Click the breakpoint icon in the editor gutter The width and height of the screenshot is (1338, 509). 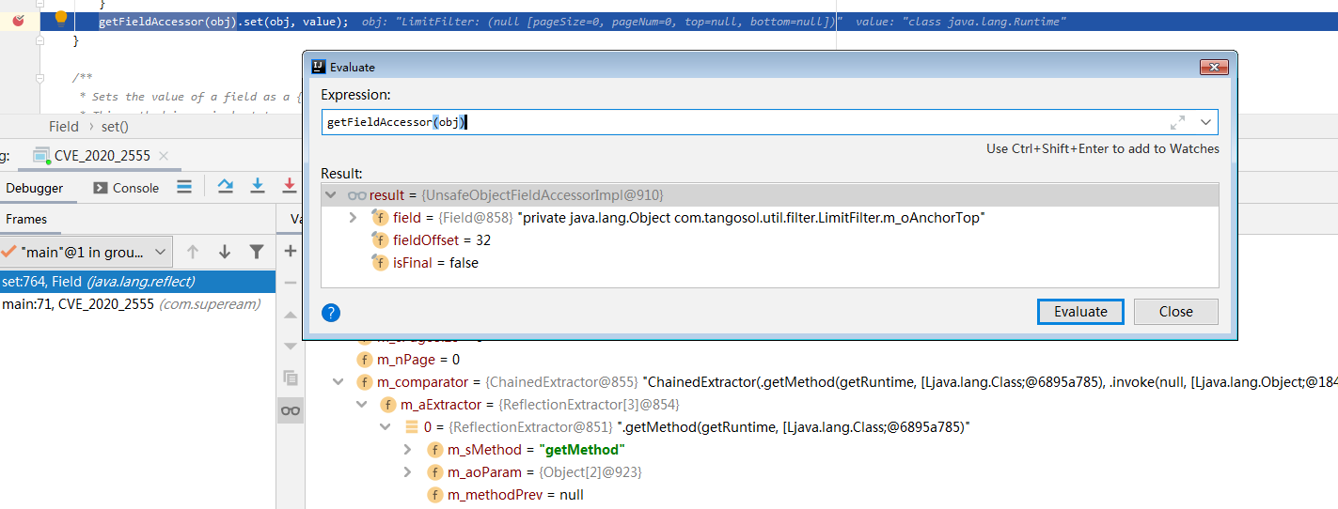coord(19,20)
